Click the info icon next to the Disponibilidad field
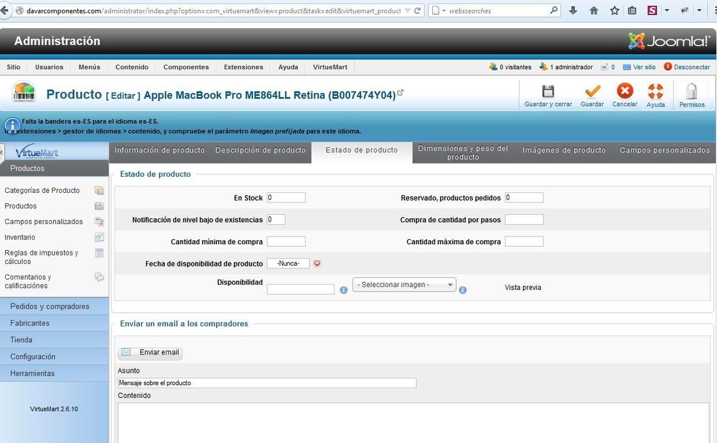Screen dimensions: 717x443 344,290
